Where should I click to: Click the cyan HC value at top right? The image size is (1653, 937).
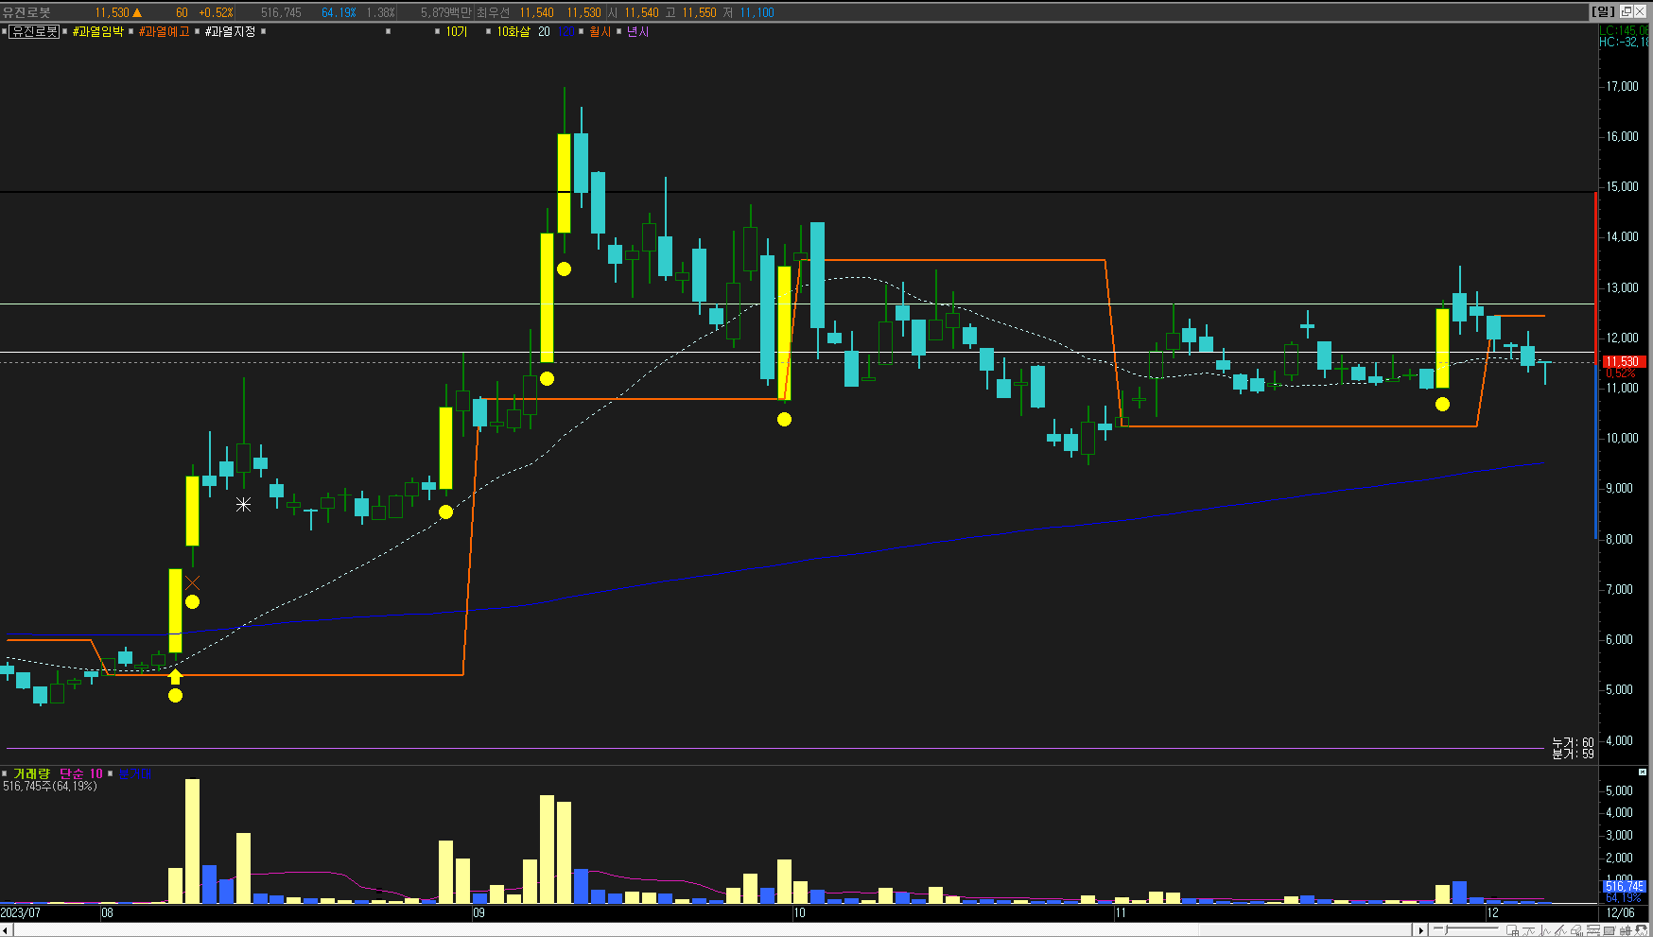[x=1623, y=42]
